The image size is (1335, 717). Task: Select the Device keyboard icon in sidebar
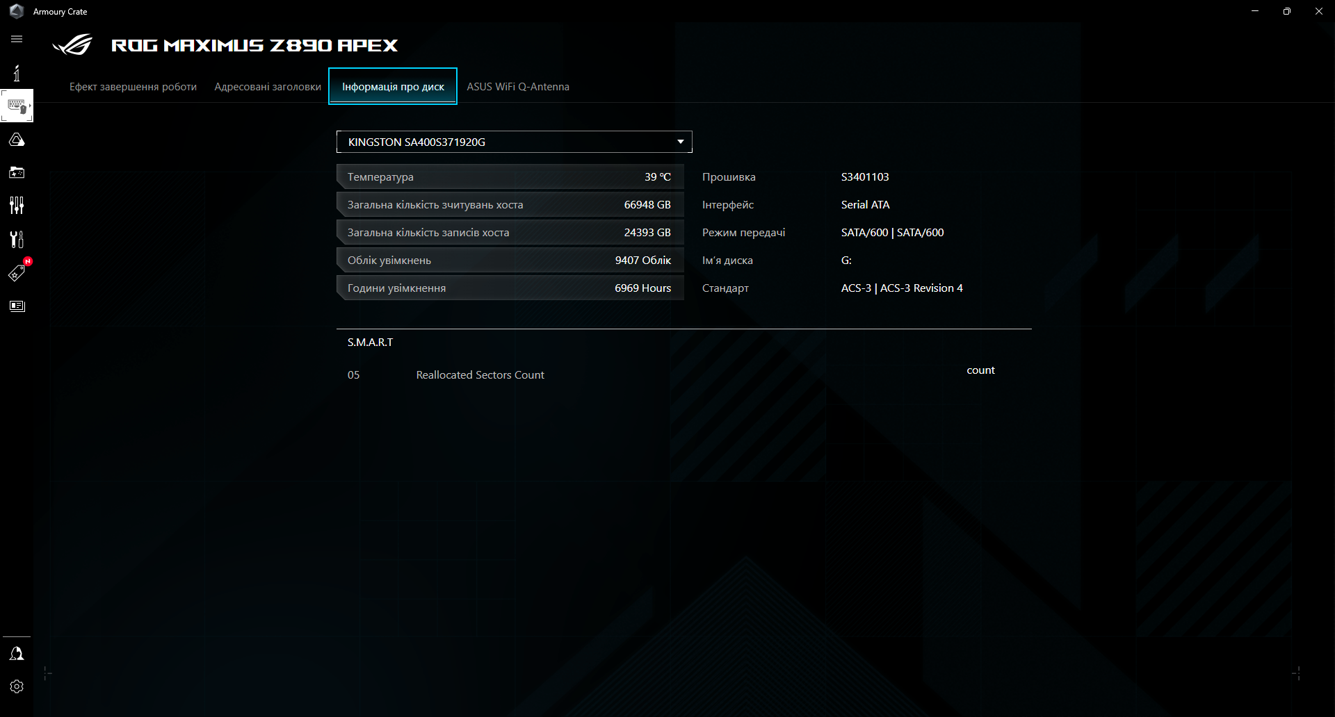[17, 106]
